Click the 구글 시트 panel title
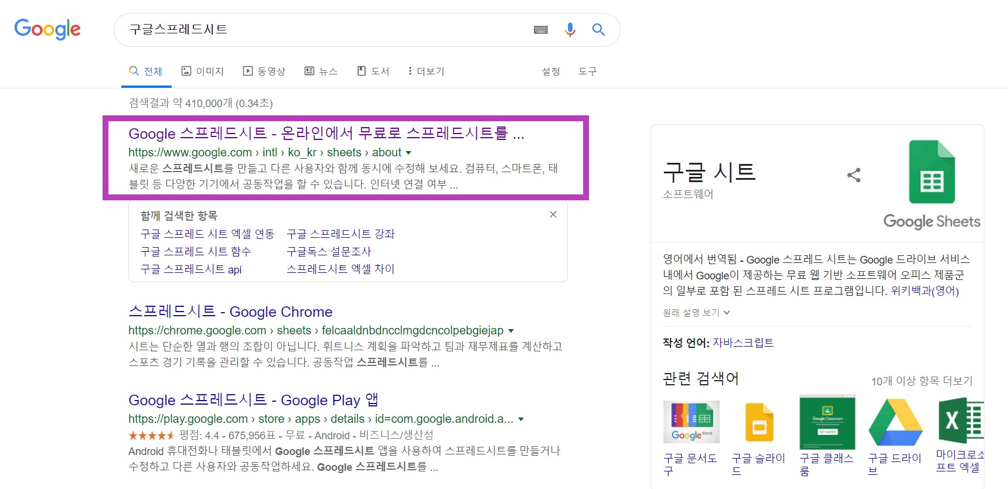The height and width of the screenshot is (489, 1008). [x=709, y=172]
